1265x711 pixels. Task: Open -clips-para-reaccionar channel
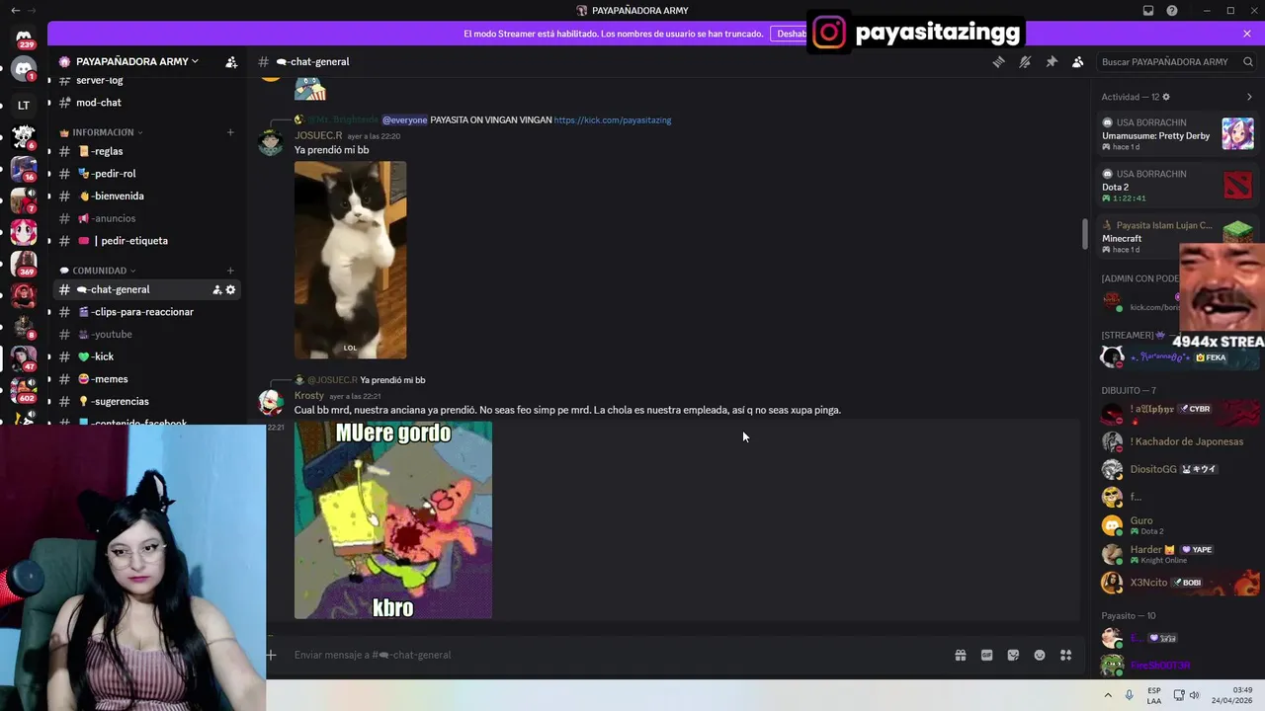[145, 312]
